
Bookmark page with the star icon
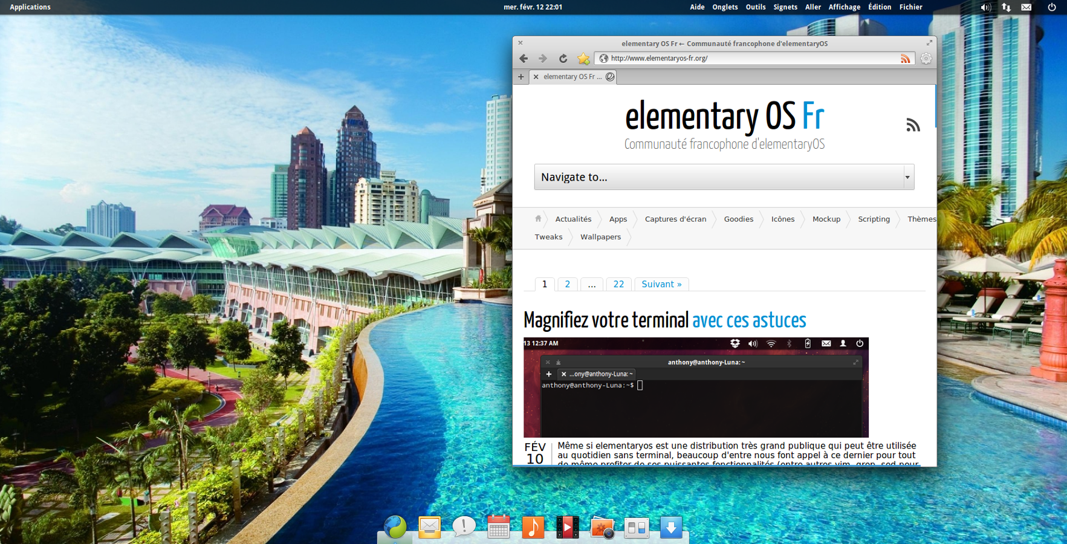coord(583,59)
